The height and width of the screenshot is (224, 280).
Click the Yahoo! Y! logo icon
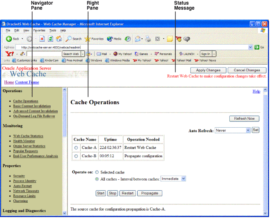pos(9,54)
